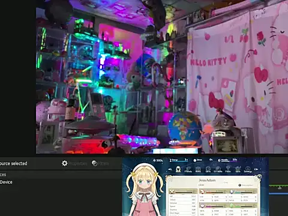The width and height of the screenshot is (288, 216).
Task: Open the EX Skills menu icon
Action: 218,169
